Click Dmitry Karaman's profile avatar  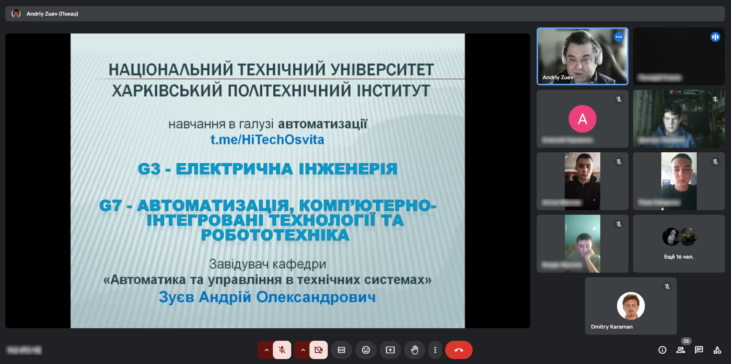[x=631, y=306]
